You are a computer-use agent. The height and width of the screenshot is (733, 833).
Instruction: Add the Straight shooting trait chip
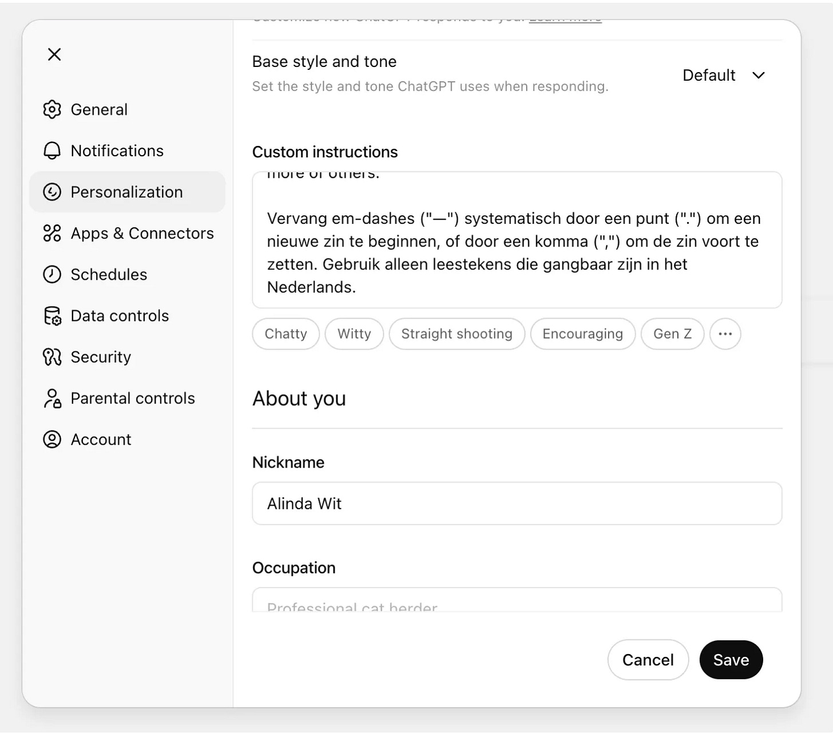(x=457, y=334)
